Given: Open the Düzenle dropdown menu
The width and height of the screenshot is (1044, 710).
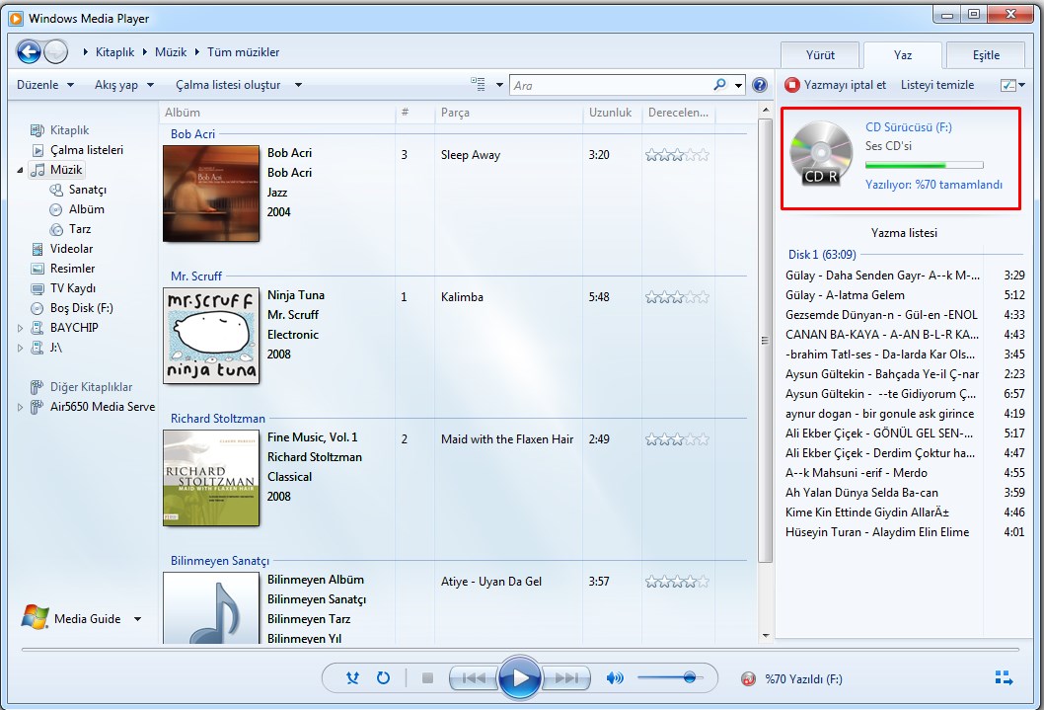Looking at the screenshot, I should tap(45, 85).
